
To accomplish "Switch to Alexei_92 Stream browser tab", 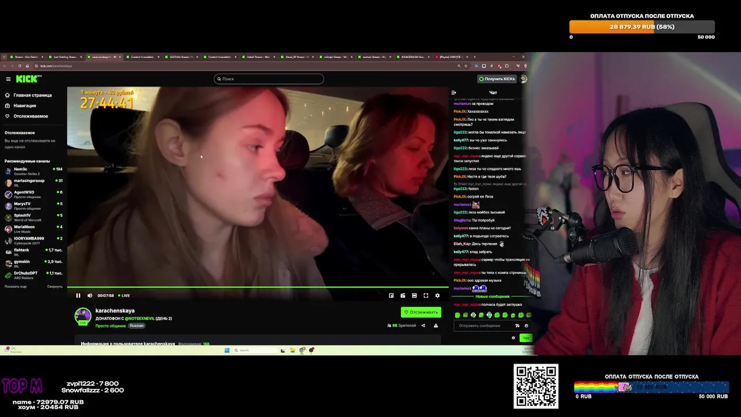I will click(297, 57).
